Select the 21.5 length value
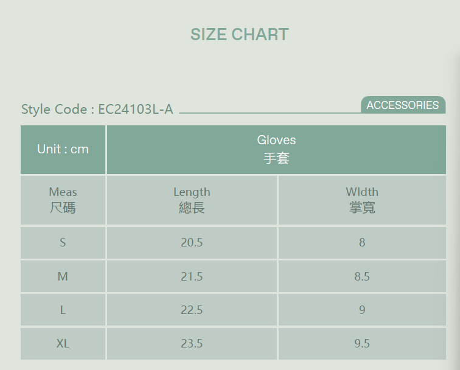The width and height of the screenshot is (460, 370). [192, 276]
